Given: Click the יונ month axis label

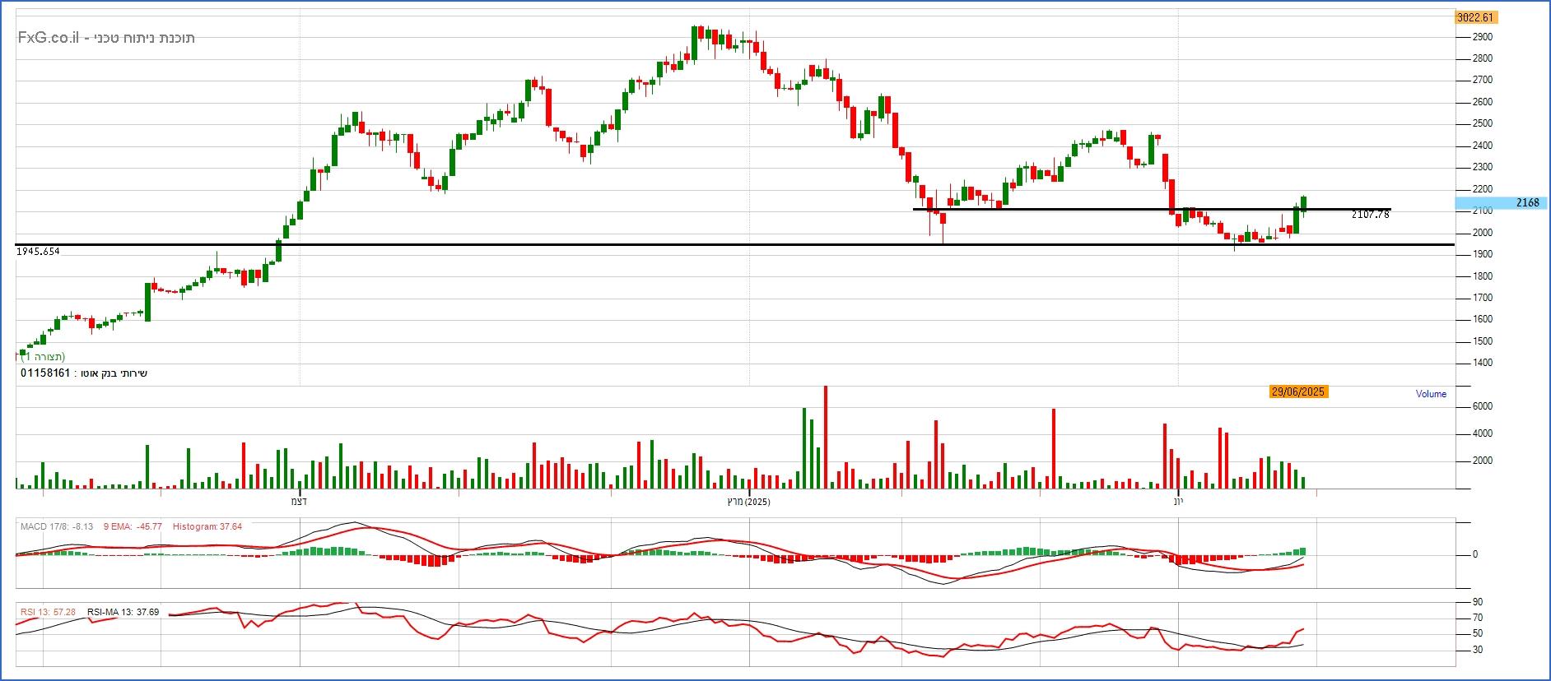Looking at the screenshot, I should pyautogui.click(x=1178, y=502).
